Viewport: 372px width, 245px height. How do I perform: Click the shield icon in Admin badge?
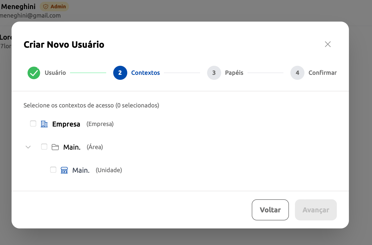pos(46,7)
